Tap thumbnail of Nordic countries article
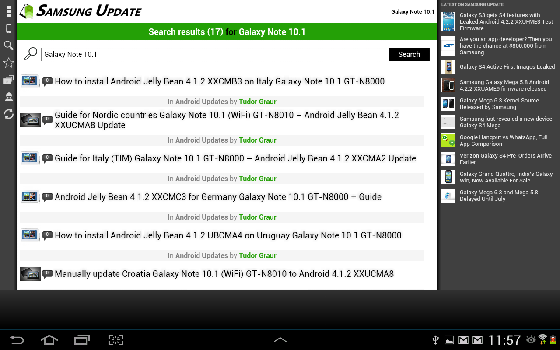 30,120
